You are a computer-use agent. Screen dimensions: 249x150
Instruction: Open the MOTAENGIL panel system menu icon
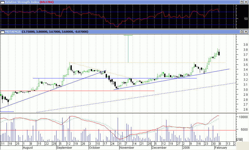[x=2, y=32]
